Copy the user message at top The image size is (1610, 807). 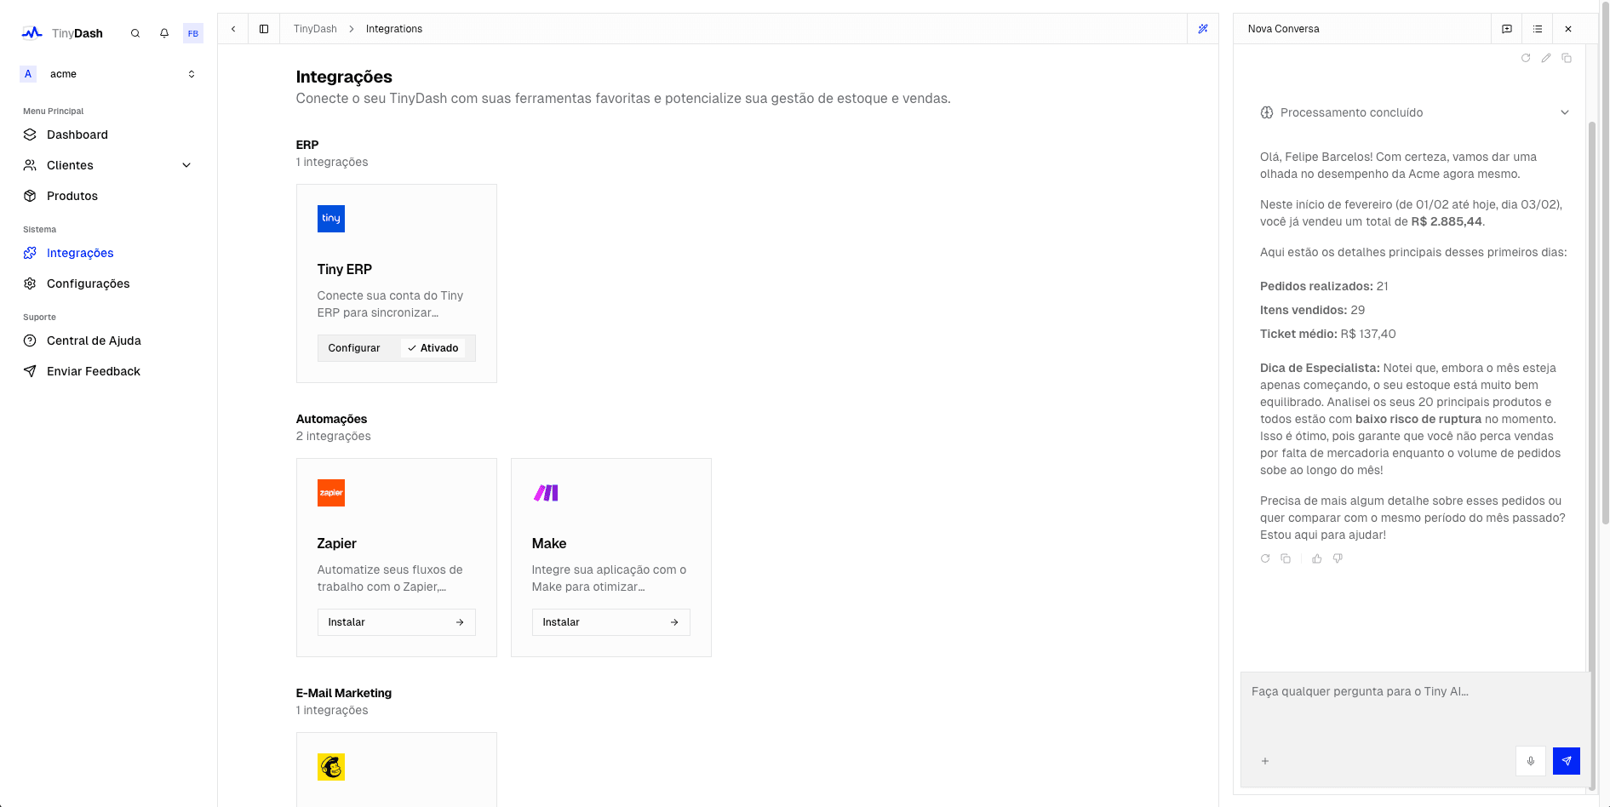pos(1567,58)
